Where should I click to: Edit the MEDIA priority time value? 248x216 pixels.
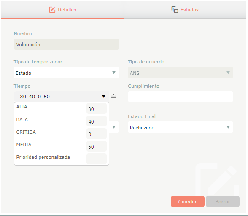point(97,146)
